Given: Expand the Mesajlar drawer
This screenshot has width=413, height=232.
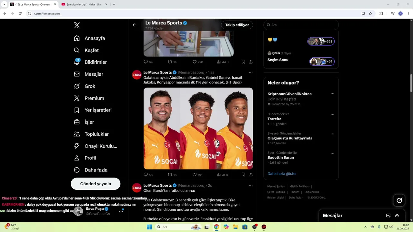Looking at the screenshot, I should [x=397, y=216].
